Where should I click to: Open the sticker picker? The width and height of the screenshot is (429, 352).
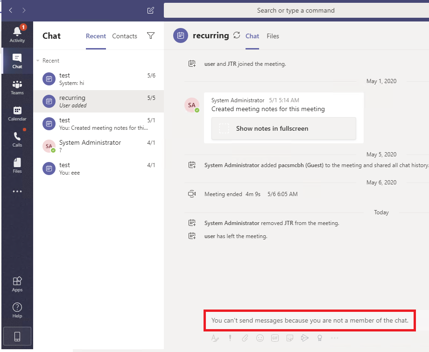290,338
